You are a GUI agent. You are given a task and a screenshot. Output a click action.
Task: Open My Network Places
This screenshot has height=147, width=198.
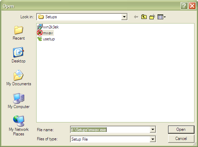click(19, 126)
